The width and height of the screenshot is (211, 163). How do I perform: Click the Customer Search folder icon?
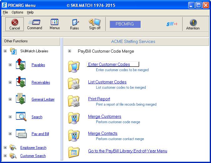point(13,156)
